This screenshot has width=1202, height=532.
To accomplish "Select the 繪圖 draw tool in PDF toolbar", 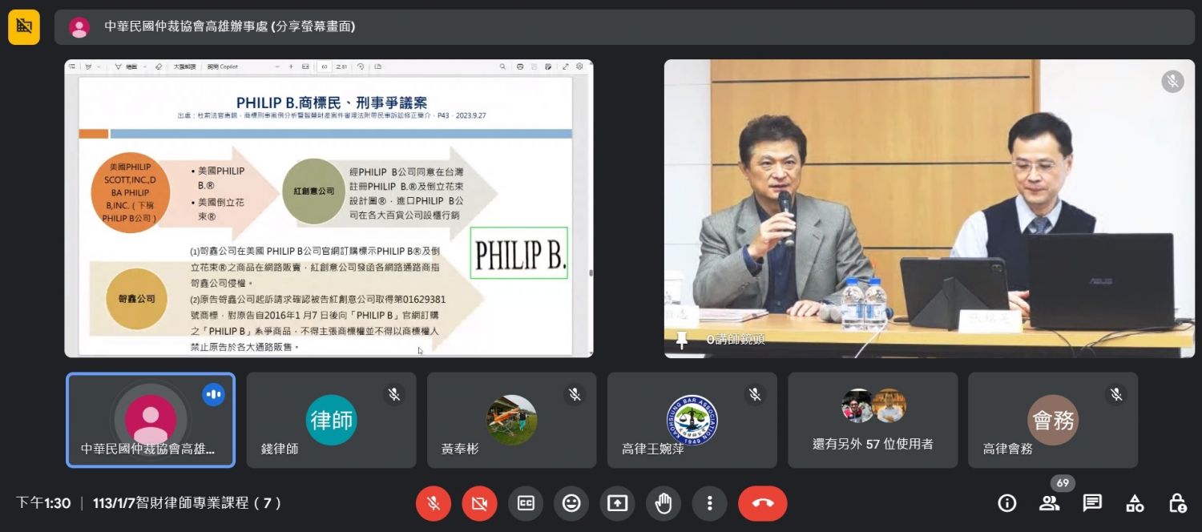I will 127,66.
